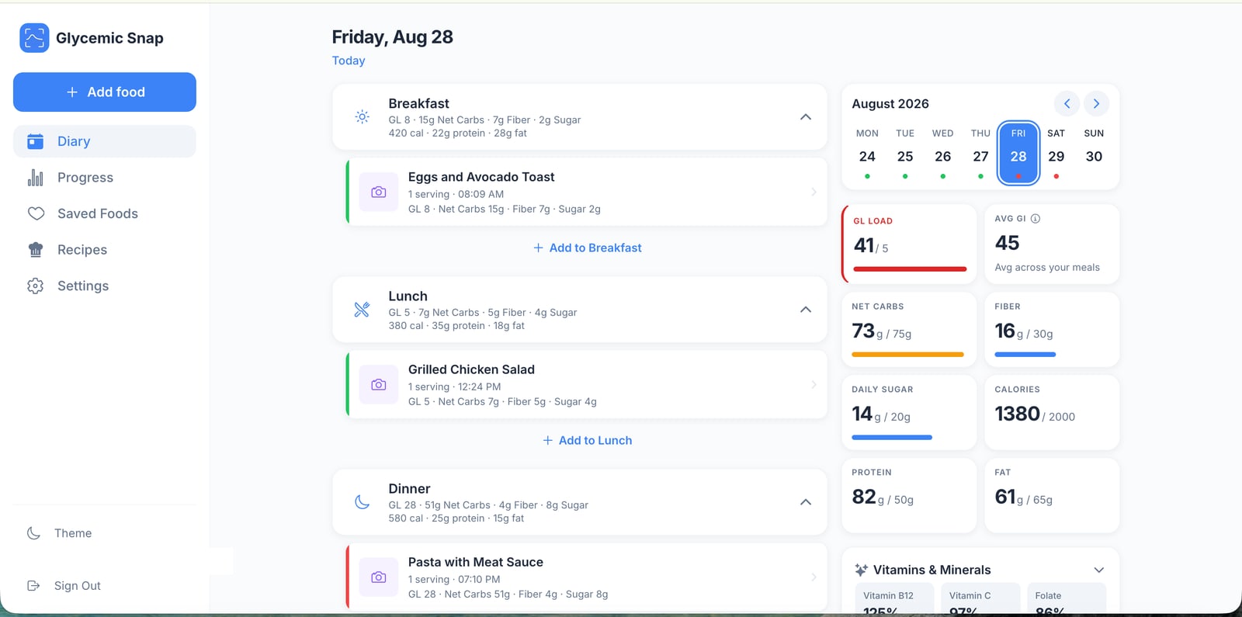The image size is (1242, 617).
Task: Go to next week in calendar
Action: coord(1096,103)
